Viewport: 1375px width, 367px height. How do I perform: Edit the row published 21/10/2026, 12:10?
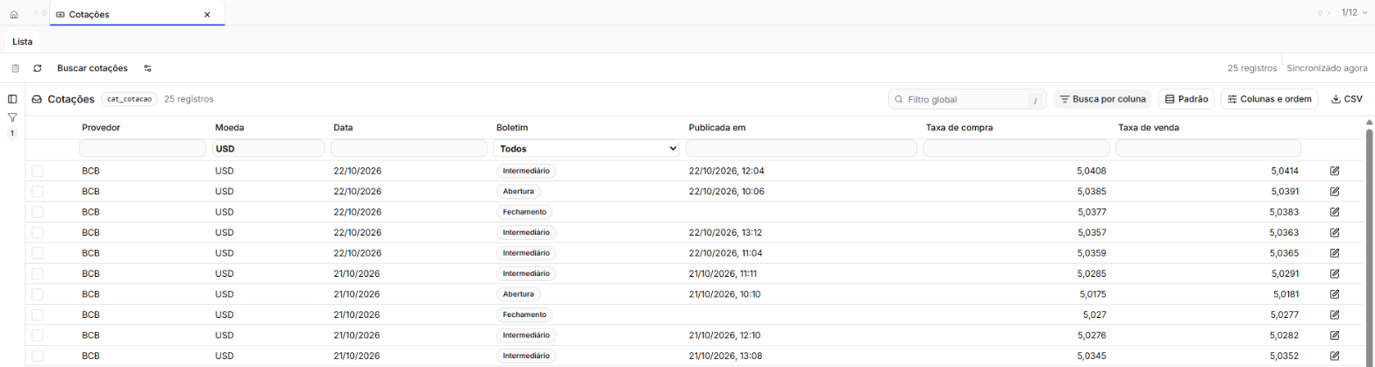coord(1335,335)
